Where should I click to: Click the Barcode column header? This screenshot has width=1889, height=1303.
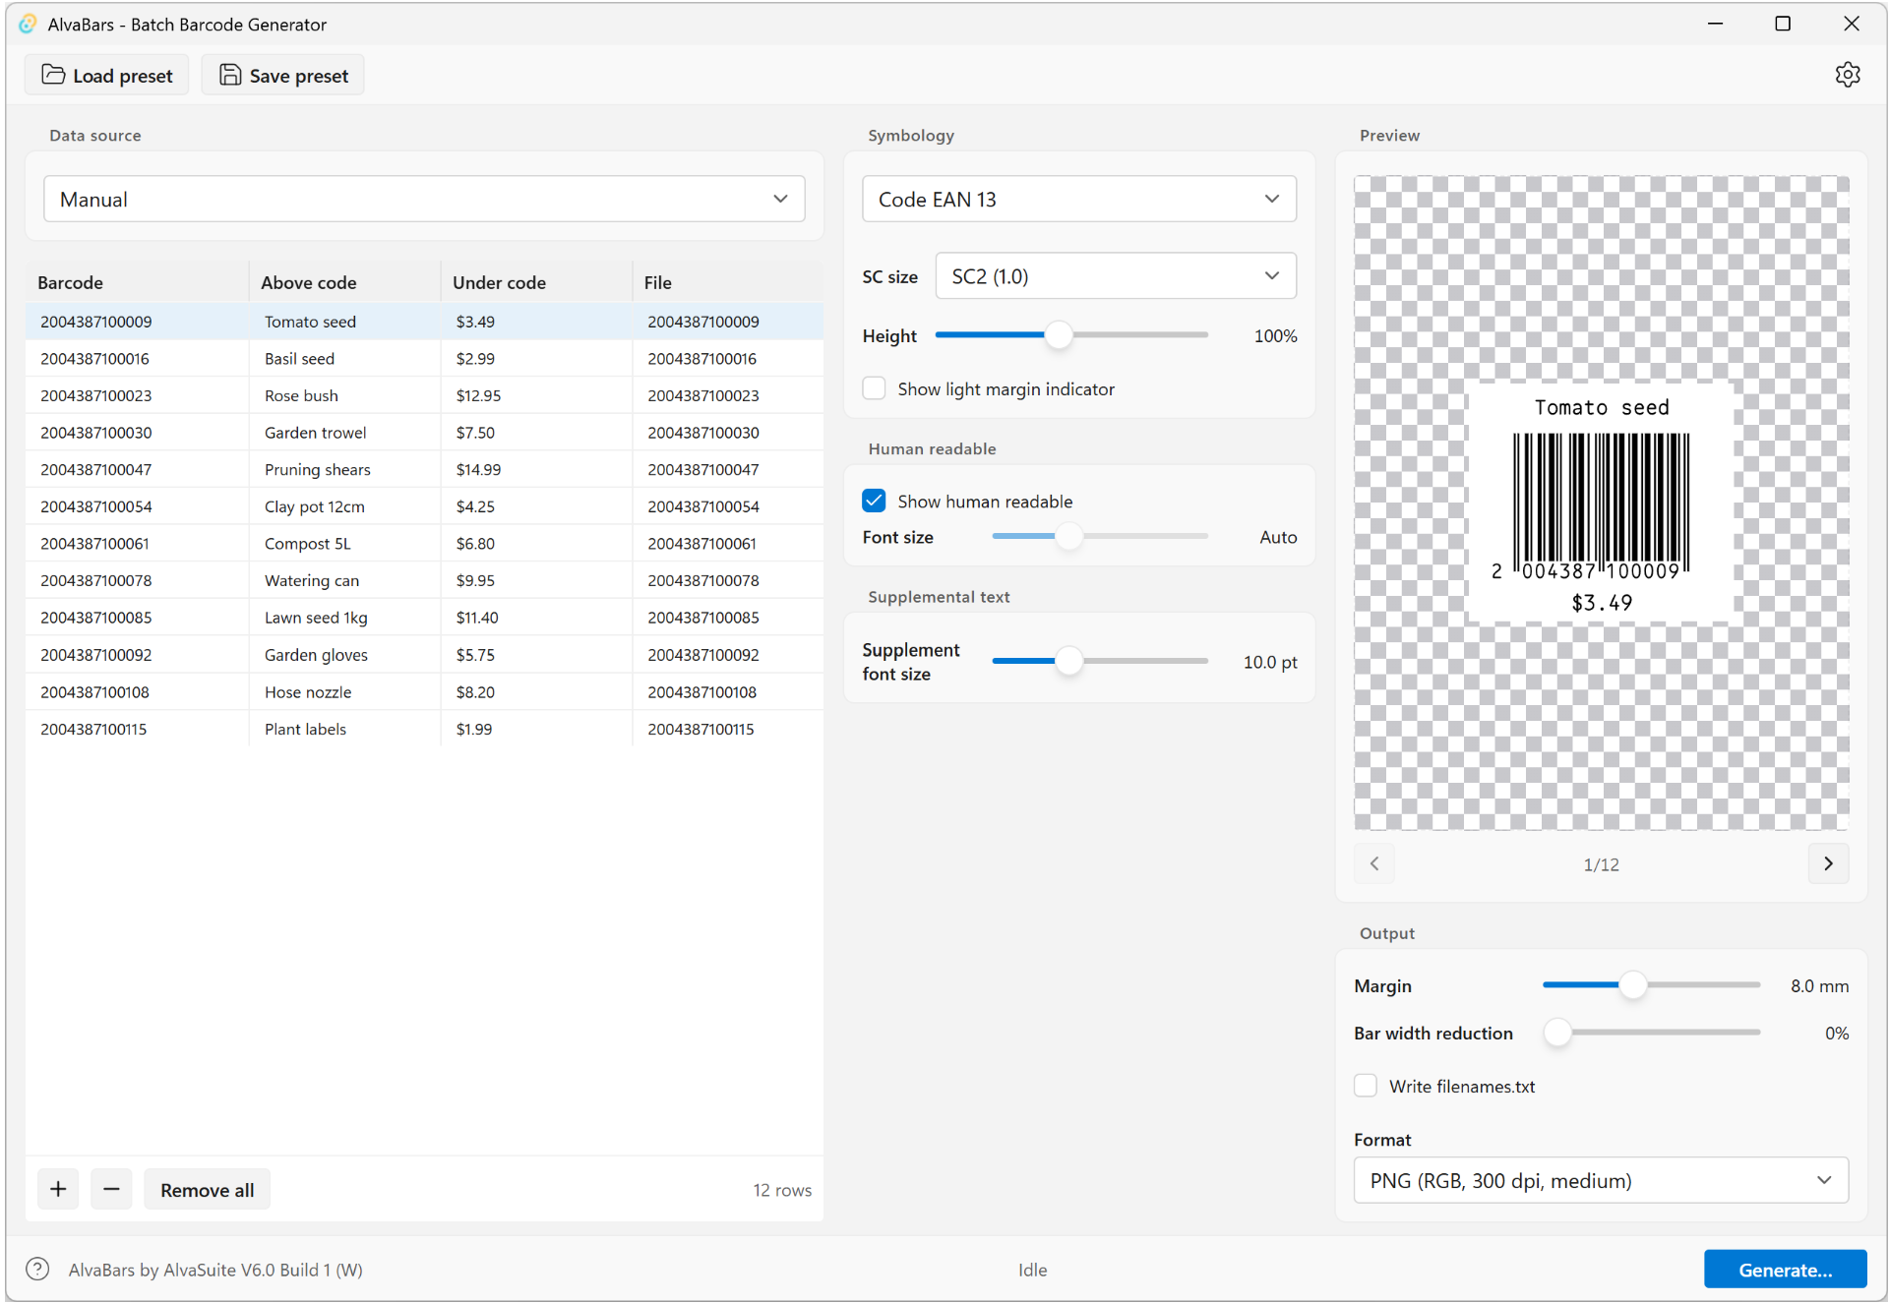click(137, 282)
